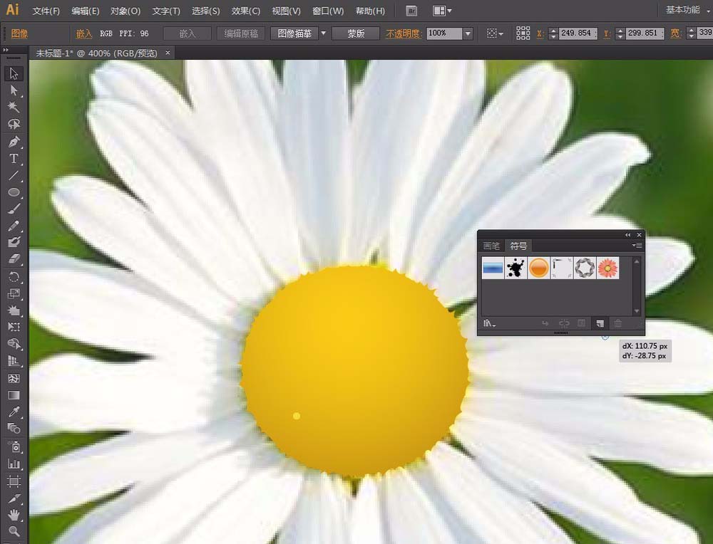The image size is (713, 544).
Task: Pick the Magic Wand tool
Action: (14, 108)
